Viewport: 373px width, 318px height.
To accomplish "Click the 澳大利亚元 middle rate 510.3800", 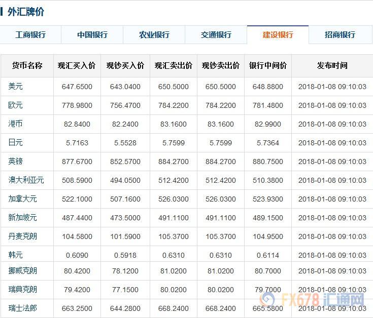I will tap(268, 180).
